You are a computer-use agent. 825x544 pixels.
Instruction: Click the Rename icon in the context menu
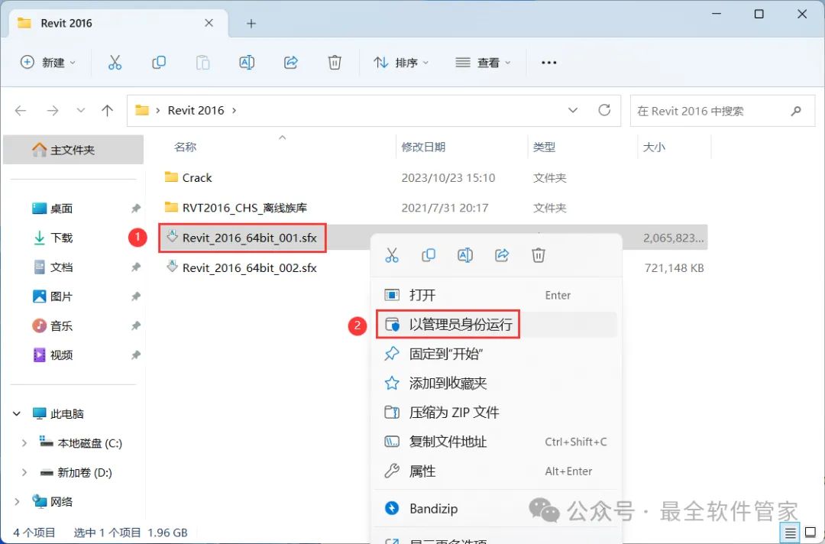pyautogui.click(x=465, y=255)
